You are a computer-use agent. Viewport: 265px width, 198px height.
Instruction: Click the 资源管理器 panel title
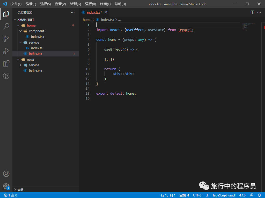click(x=25, y=12)
